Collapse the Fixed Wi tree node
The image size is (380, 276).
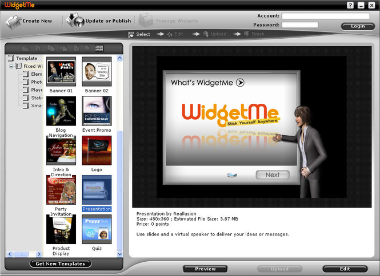coord(11,66)
